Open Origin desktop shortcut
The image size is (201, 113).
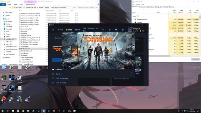[4, 100]
